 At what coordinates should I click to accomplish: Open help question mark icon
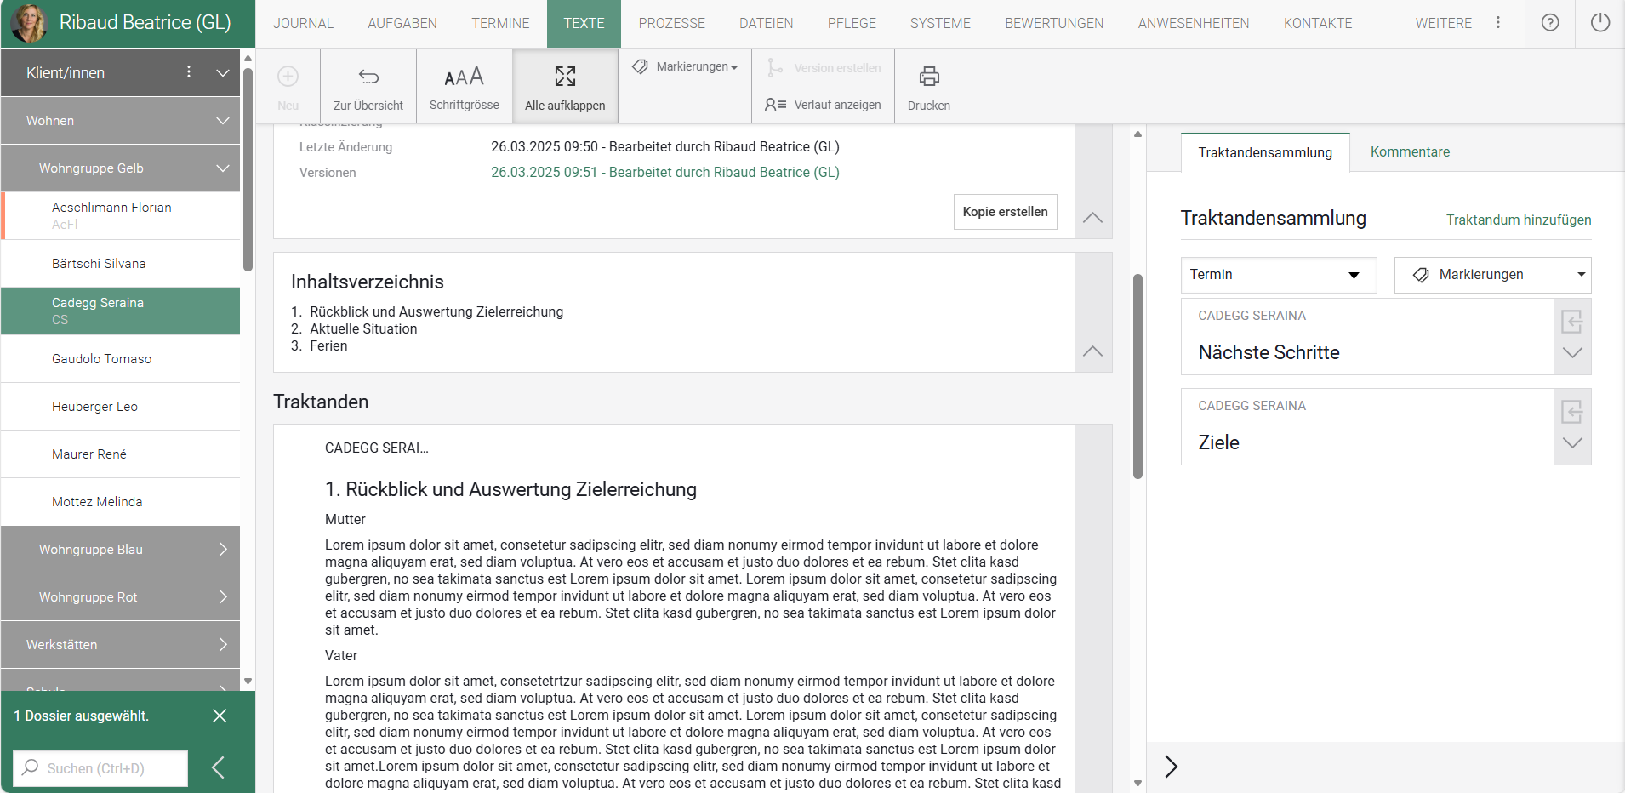tap(1550, 23)
